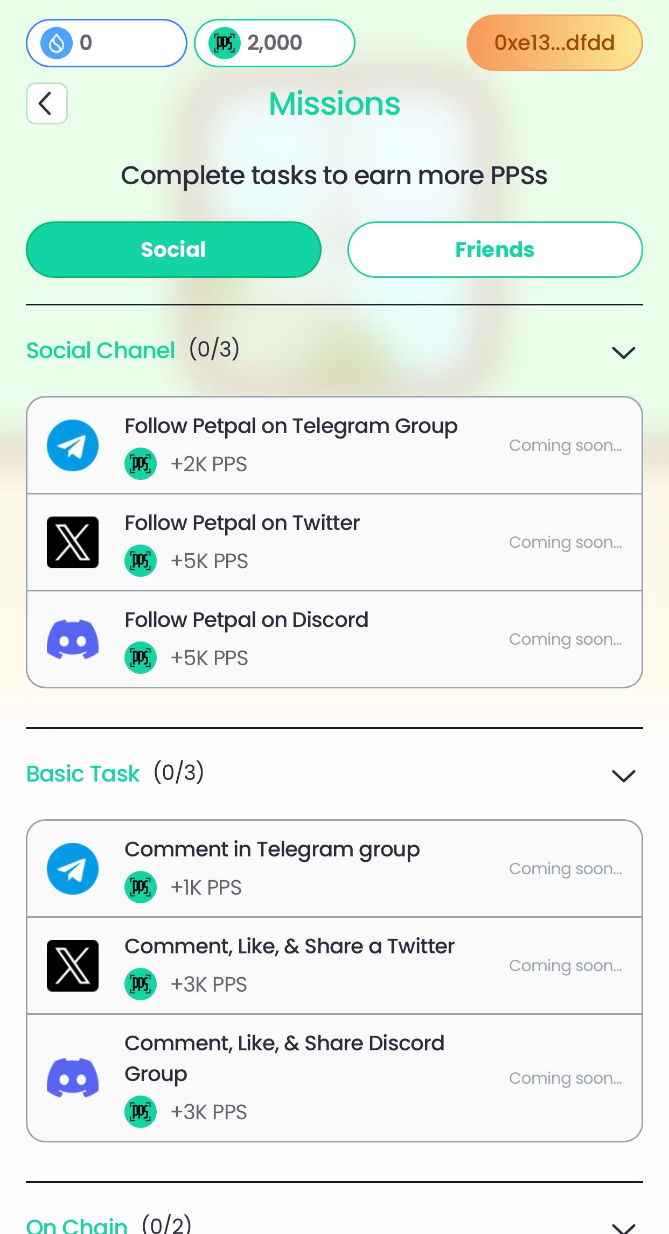The image size is (669, 1234).
Task: Click the water drop balance icon
Action: (58, 43)
